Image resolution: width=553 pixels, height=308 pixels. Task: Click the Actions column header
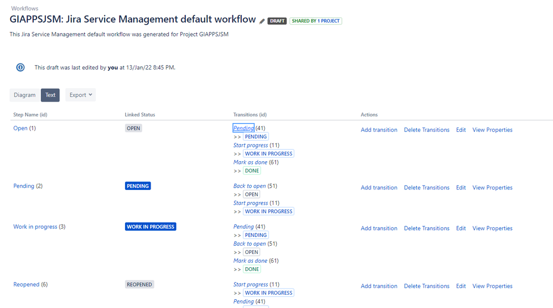(369, 115)
